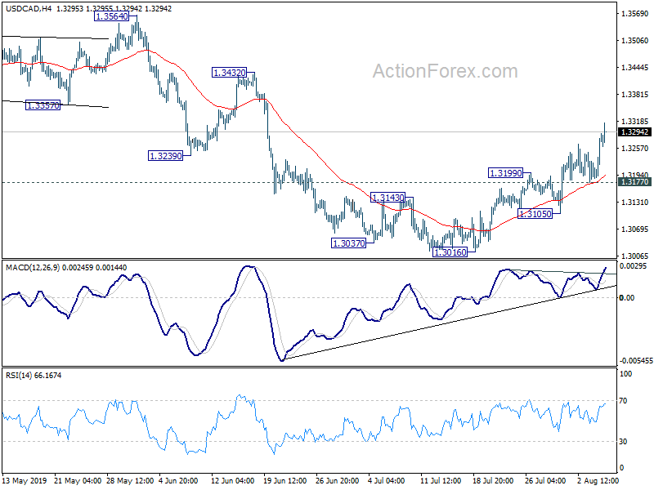Click the RSI 70 level axis label
The image size is (654, 490).
[623, 401]
